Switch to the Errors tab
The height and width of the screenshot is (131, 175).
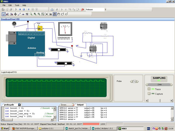click(x=63, y=105)
